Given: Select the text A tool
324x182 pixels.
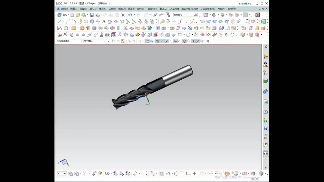Looking at the screenshot, I should click(x=104, y=21).
